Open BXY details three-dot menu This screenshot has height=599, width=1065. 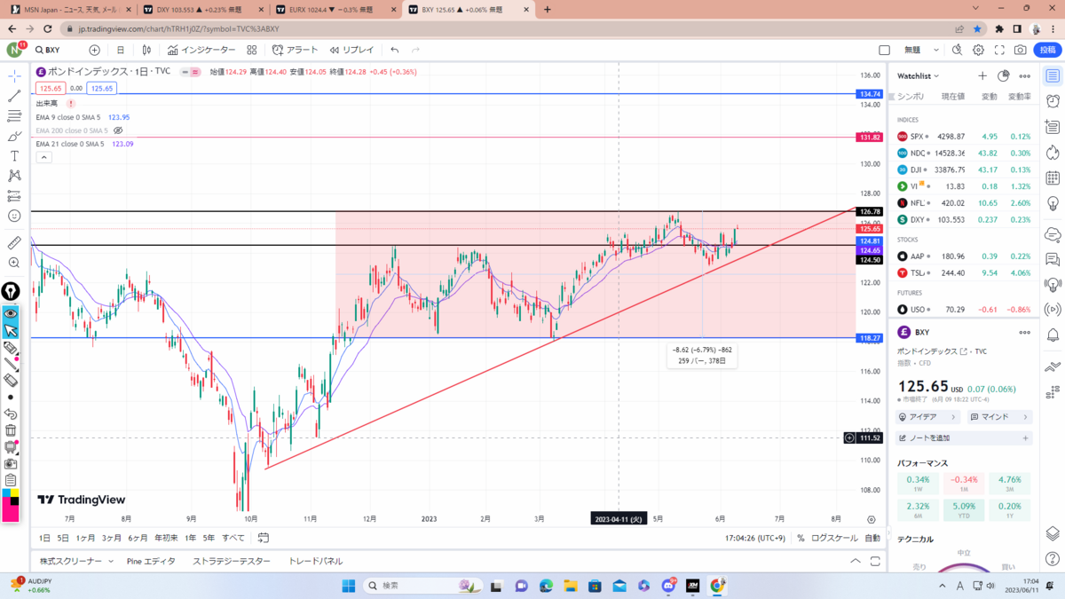pyautogui.click(x=1025, y=332)
